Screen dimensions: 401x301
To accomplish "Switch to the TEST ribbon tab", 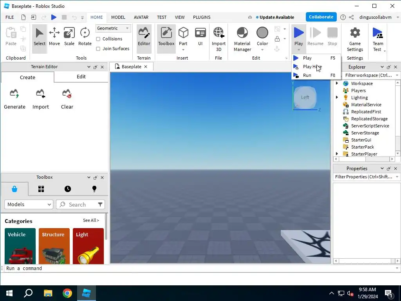I will [162, 17].
